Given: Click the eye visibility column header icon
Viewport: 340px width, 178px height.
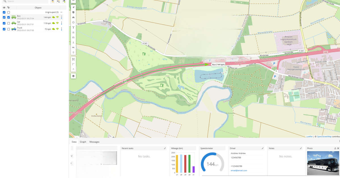Looking at the screenshot, I should pyautogui.click(x=4, y=8).
